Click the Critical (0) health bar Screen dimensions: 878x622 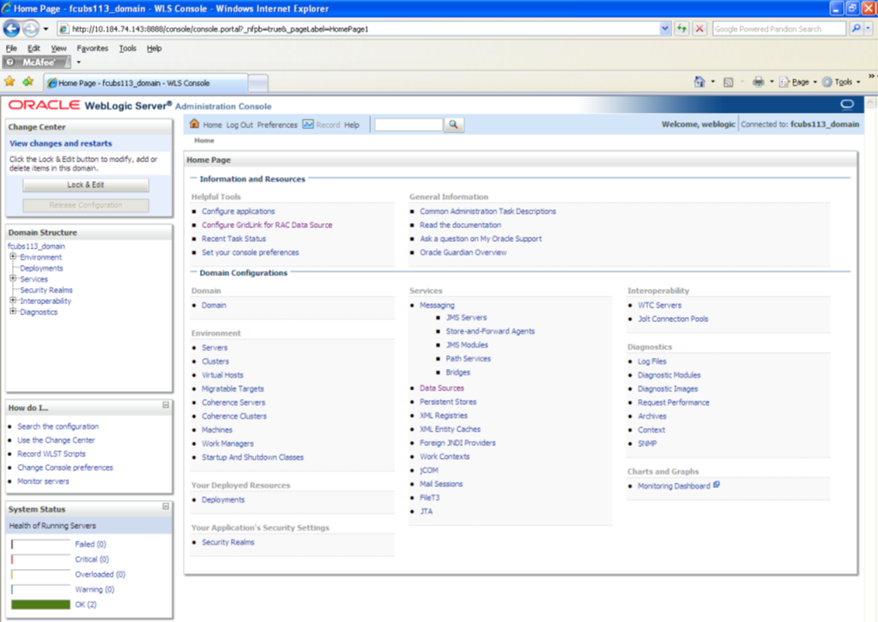pyautogui.click(x=40, y=559)
